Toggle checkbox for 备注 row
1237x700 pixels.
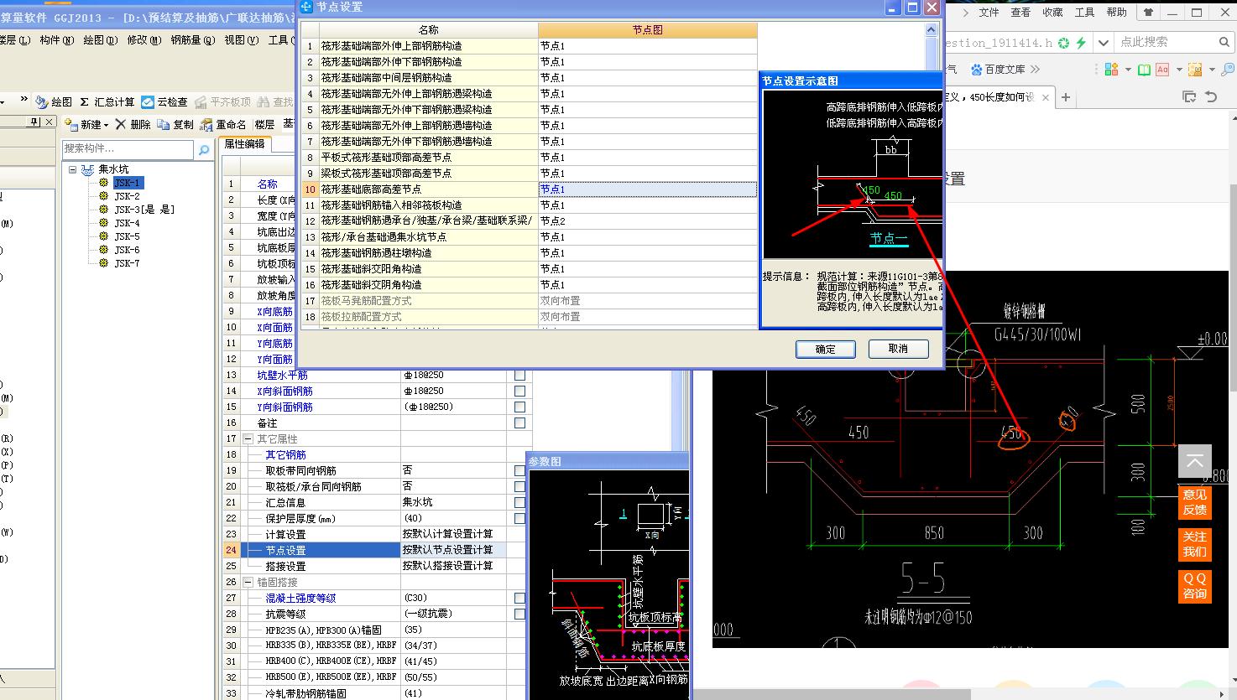(x=519, y=423)
